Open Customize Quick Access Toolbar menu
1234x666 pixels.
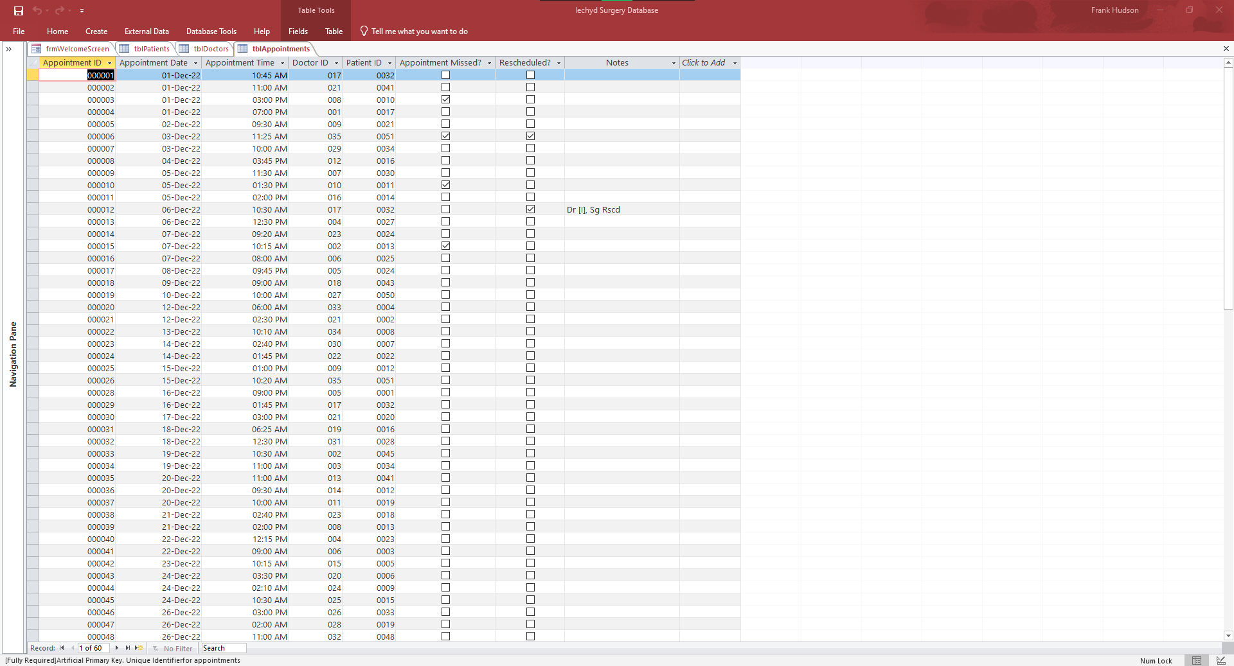point(82,10)
